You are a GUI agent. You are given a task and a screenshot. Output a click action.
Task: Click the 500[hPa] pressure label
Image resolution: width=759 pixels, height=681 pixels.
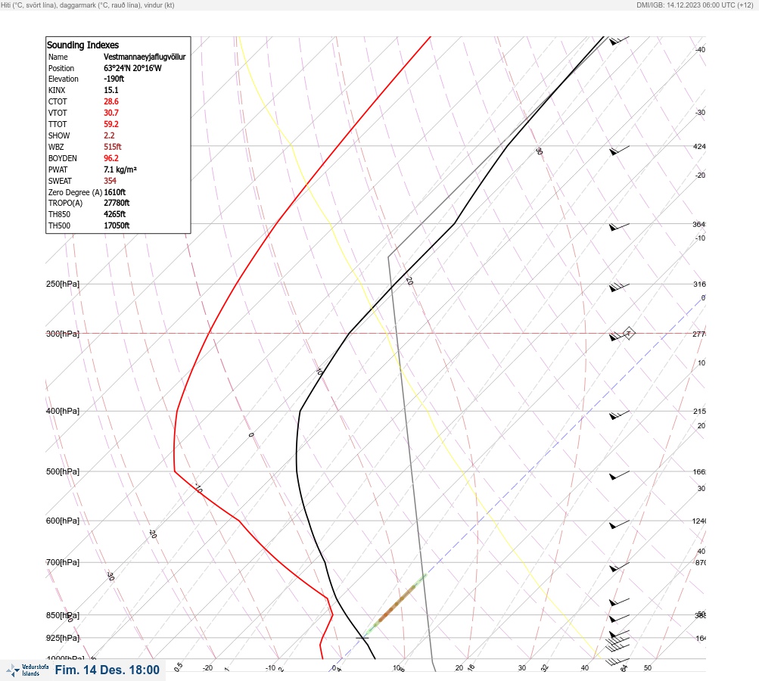[63, 471]
